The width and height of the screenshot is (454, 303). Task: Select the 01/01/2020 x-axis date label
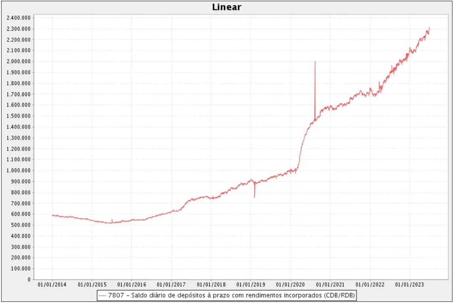click(290, 284)
